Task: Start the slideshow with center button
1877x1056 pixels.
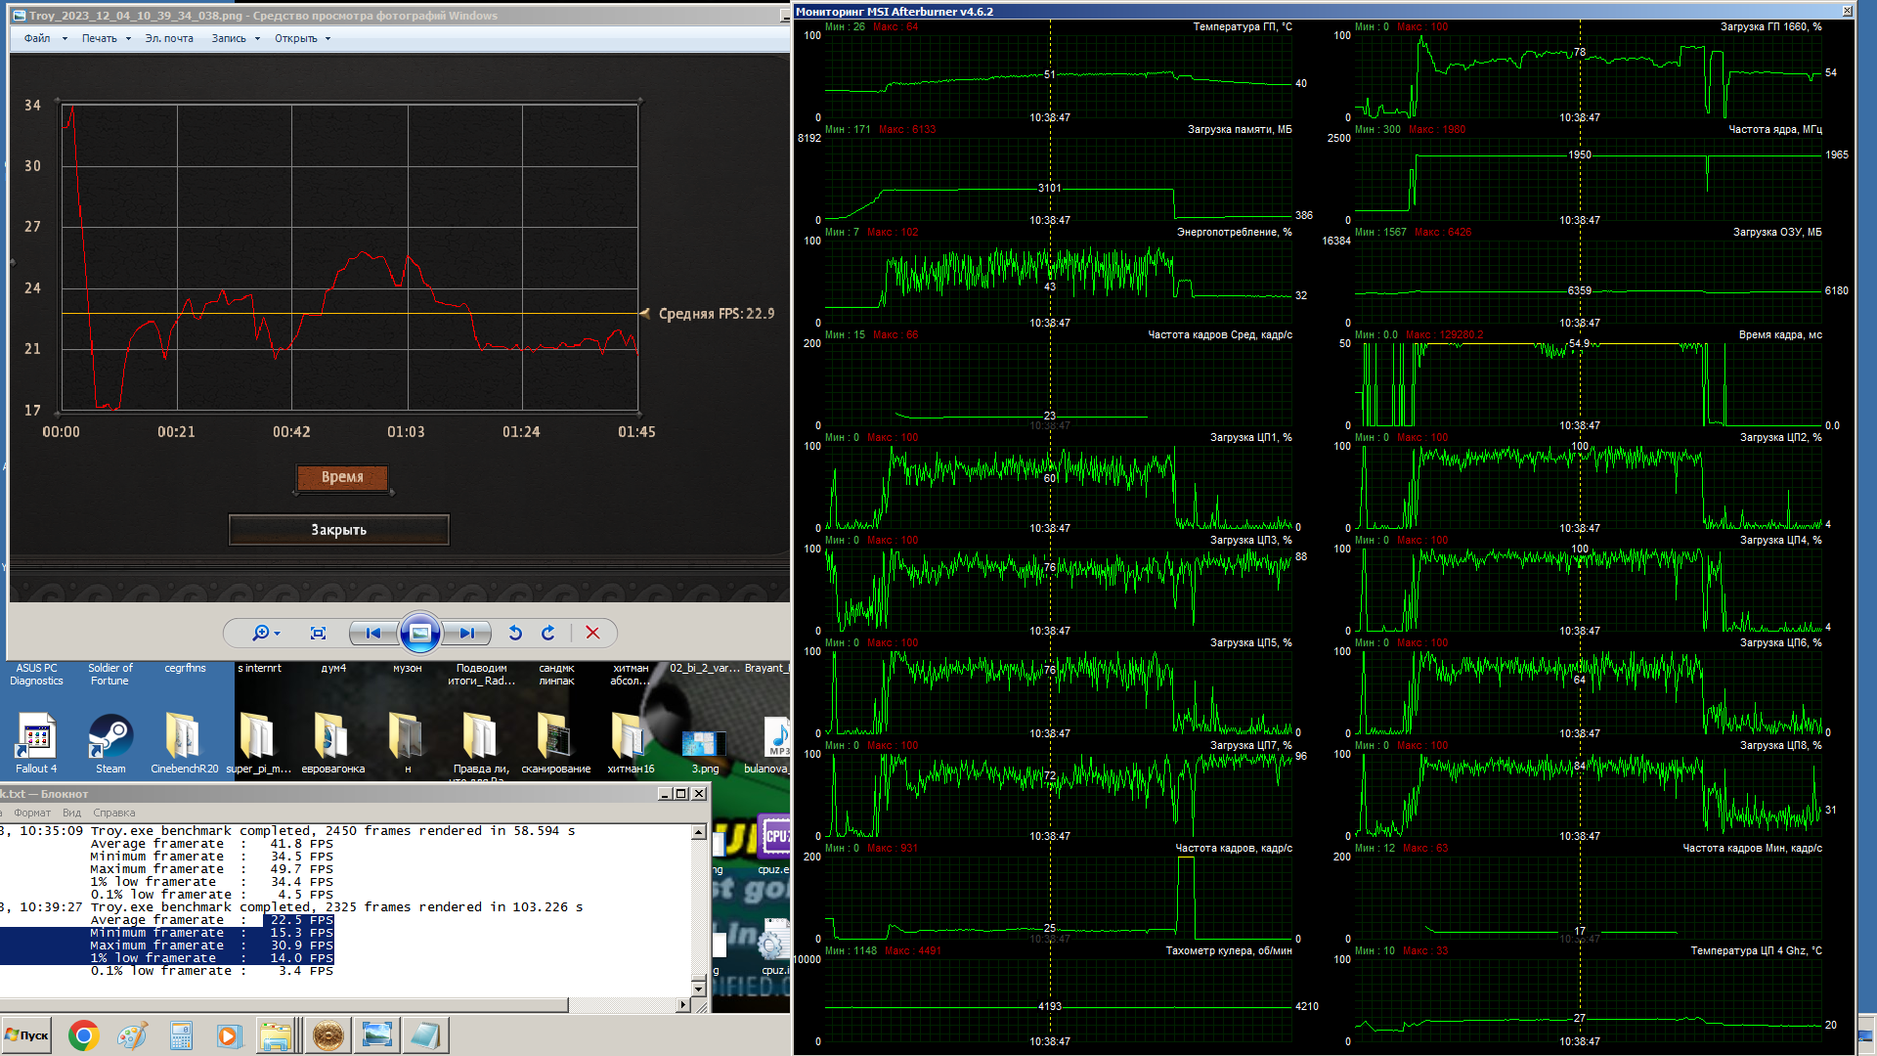Action: point(419,634)
